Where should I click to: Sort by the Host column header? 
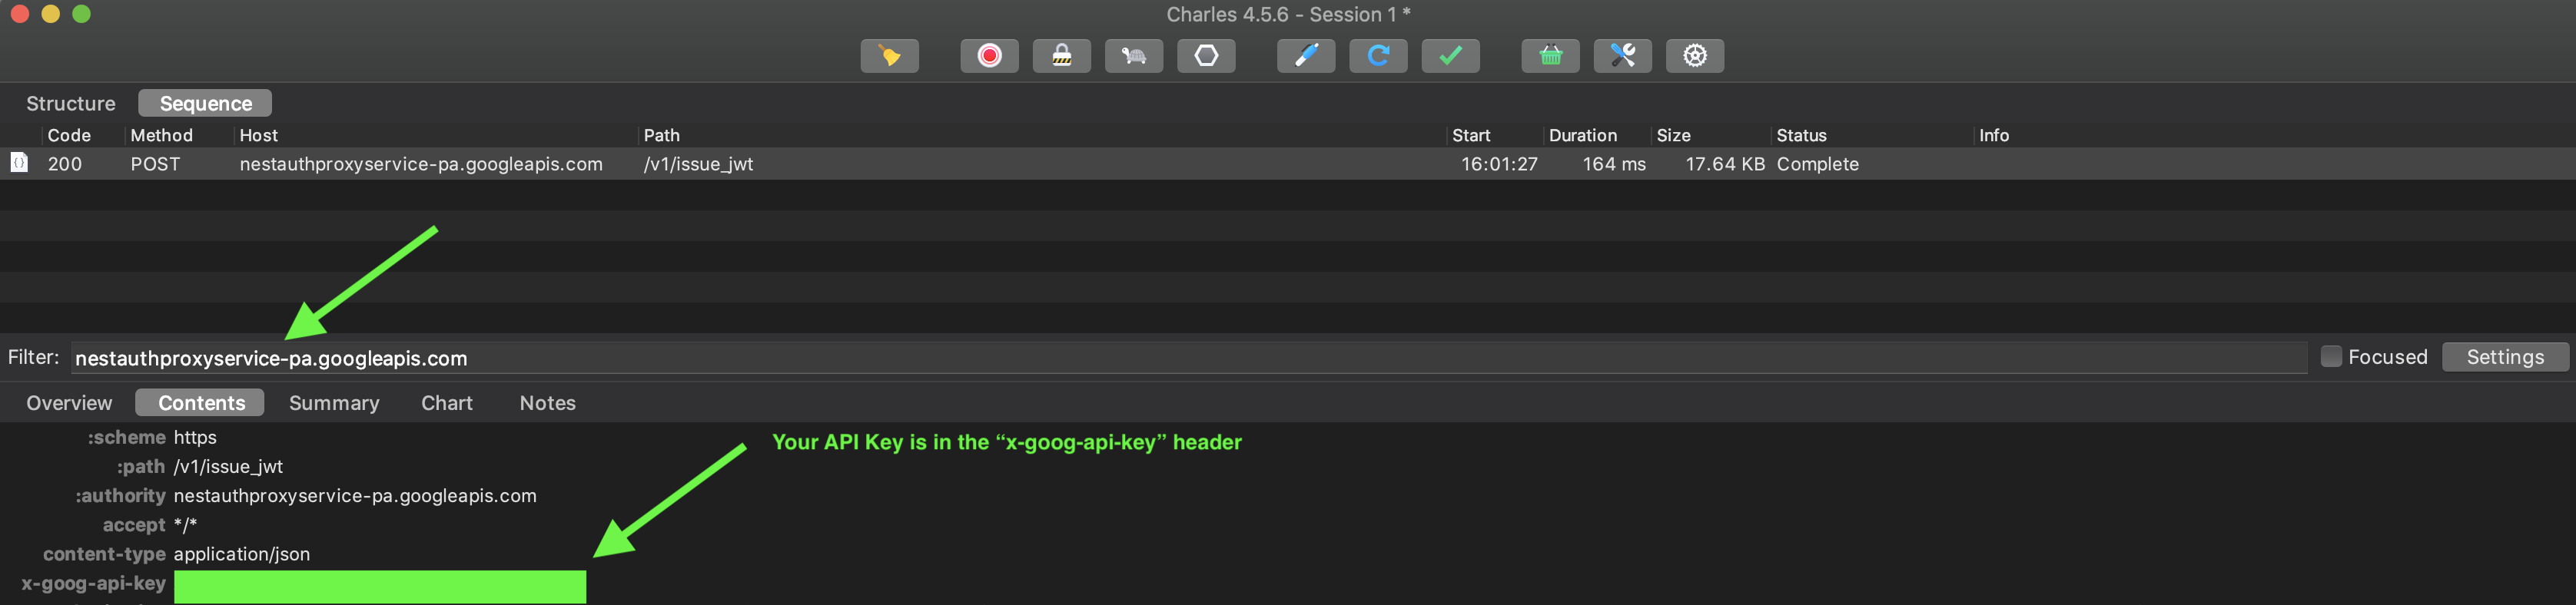(x=258, y=136)
